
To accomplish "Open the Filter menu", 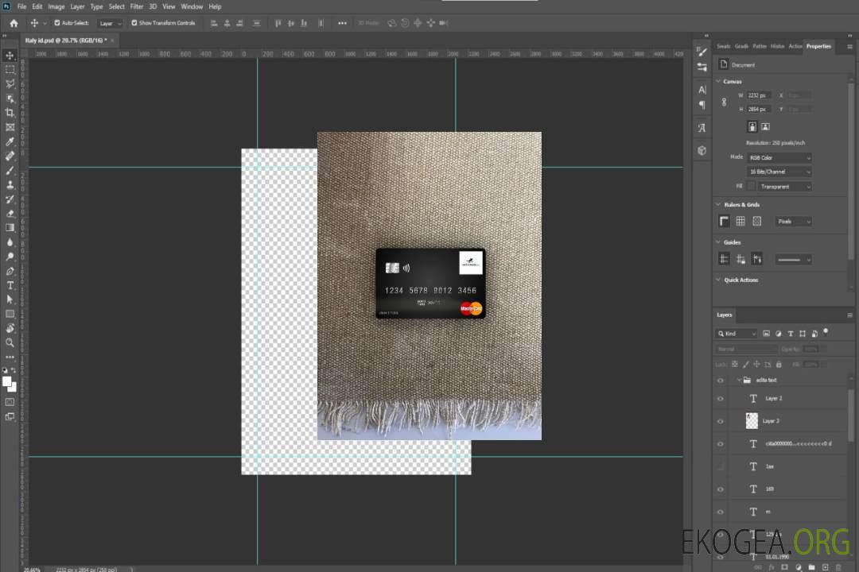I will (x=137, y=6).
